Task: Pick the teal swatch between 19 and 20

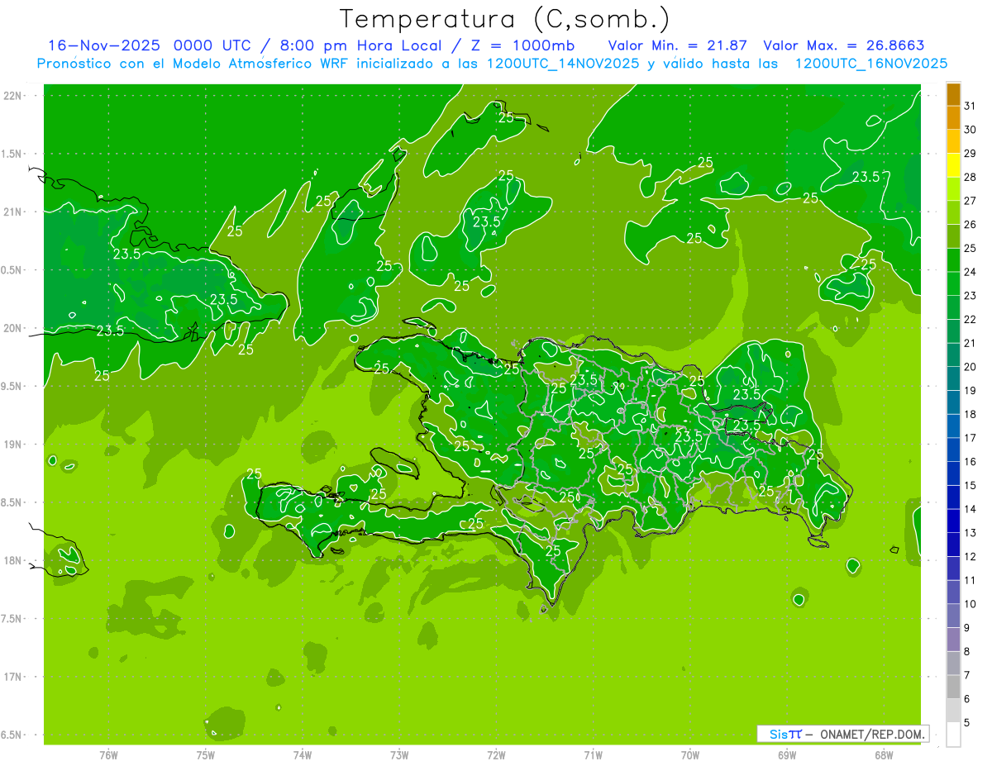Action: coord(953,378)
